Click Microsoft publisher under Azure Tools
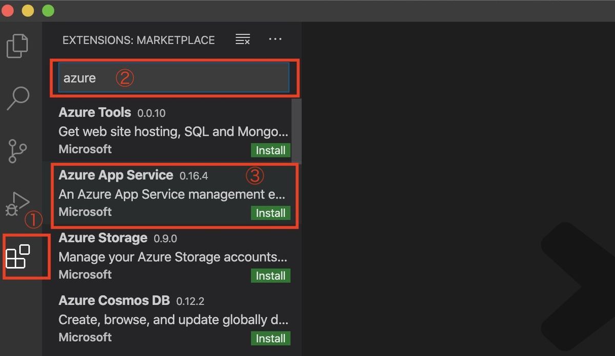The image size is (615, 356). 85,149
